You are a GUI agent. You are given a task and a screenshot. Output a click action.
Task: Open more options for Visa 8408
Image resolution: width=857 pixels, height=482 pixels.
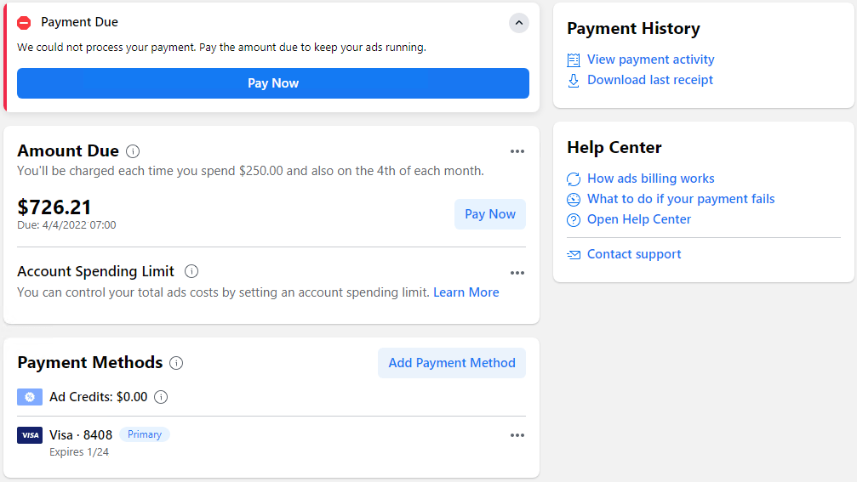(x=517, y=435)
